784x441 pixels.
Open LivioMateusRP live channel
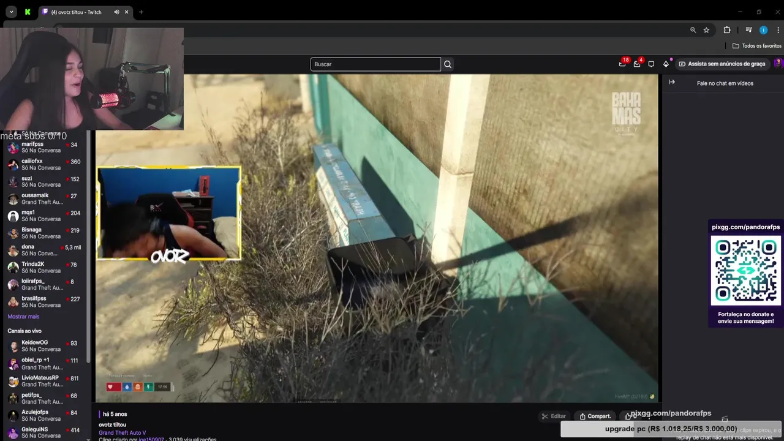43,381
